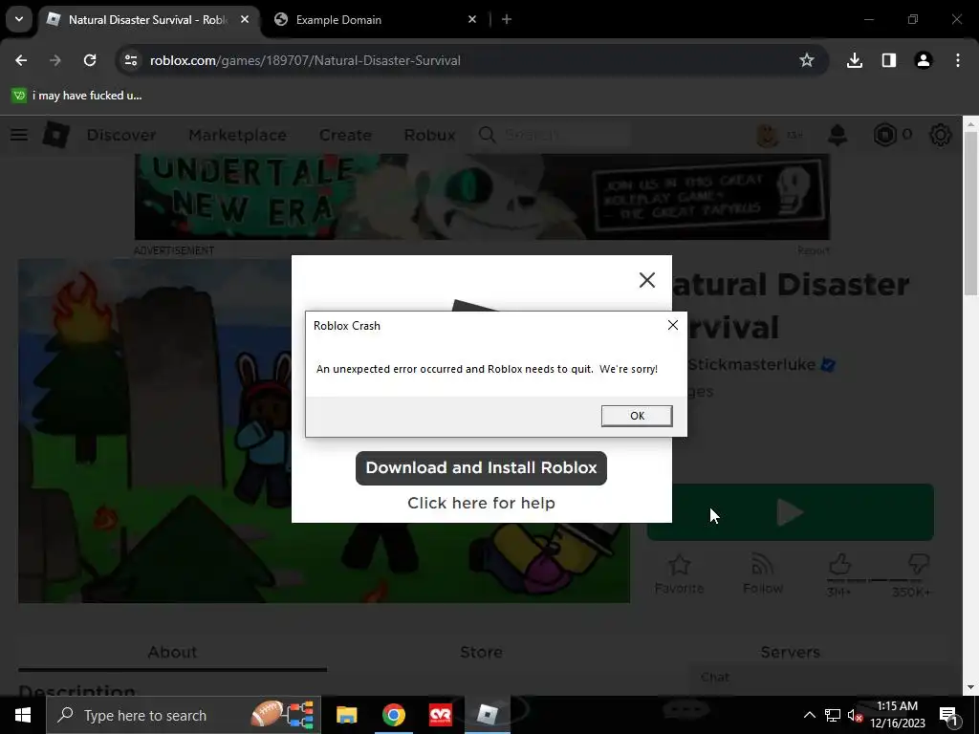Open the Windows Start menu
979x734 pixels.
23,715
